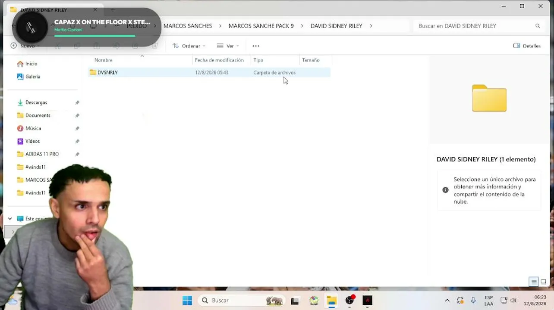Click the sync tray icon
554x310 pixels.
pyautogui.click(x=460, y=301)
